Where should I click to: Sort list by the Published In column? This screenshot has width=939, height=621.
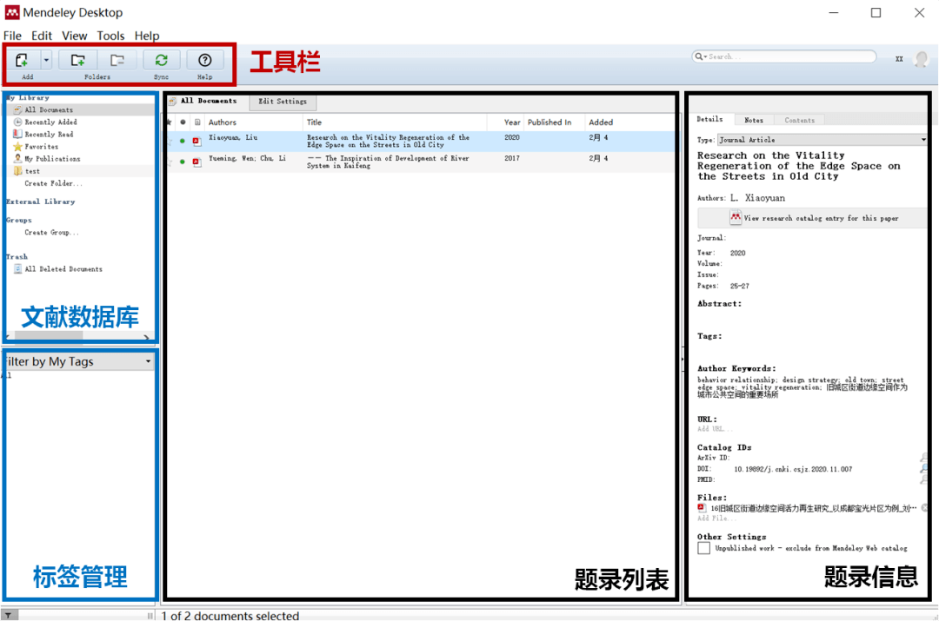[549, 122]
